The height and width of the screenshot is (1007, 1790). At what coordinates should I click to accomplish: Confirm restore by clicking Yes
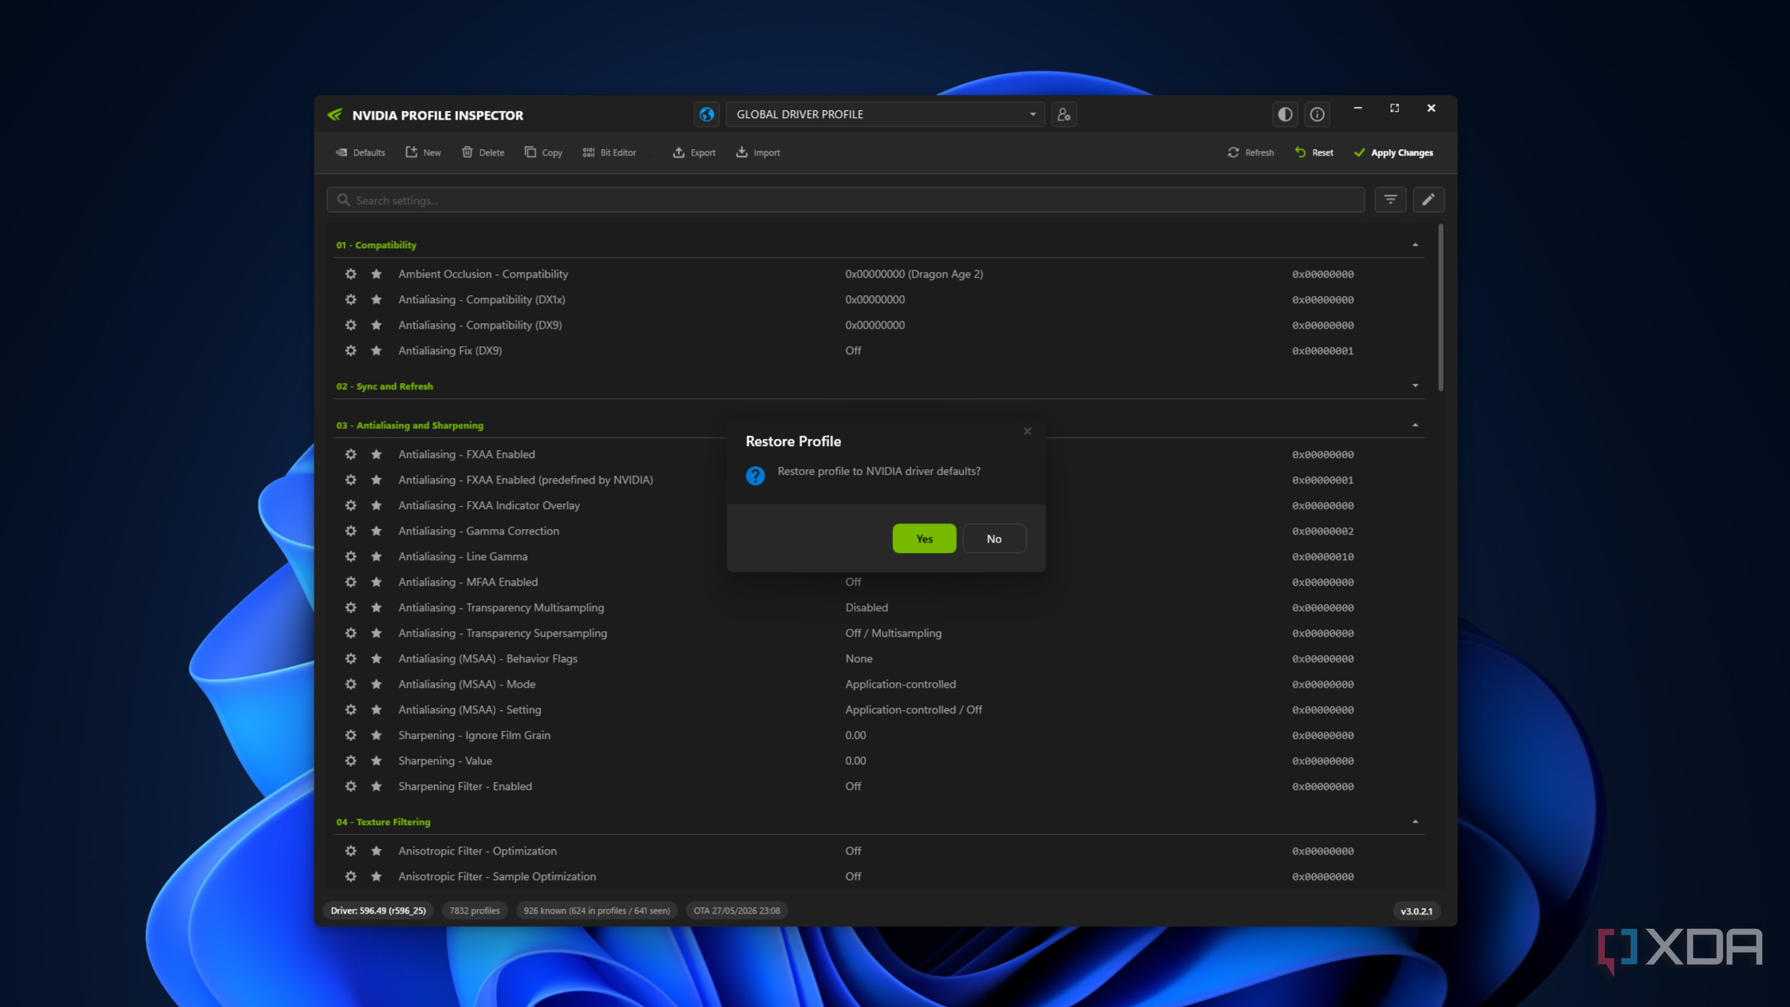924,539
